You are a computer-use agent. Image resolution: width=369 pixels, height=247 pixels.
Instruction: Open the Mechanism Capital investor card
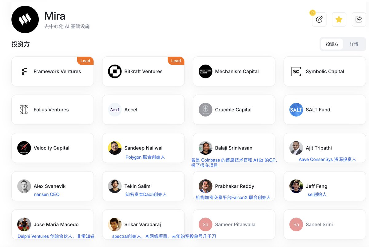pos(234,71)
